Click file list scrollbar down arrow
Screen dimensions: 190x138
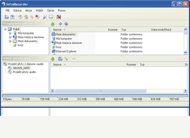(x=185, y=52)
